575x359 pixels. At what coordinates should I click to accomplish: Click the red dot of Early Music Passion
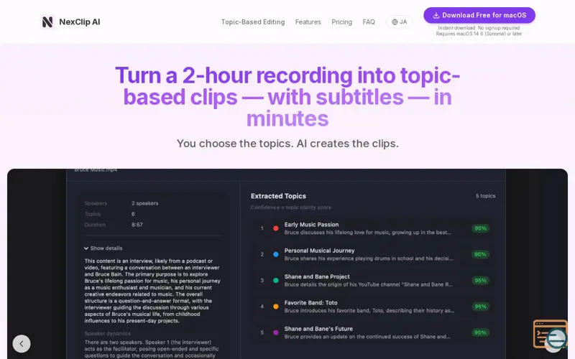coord(276,228)
